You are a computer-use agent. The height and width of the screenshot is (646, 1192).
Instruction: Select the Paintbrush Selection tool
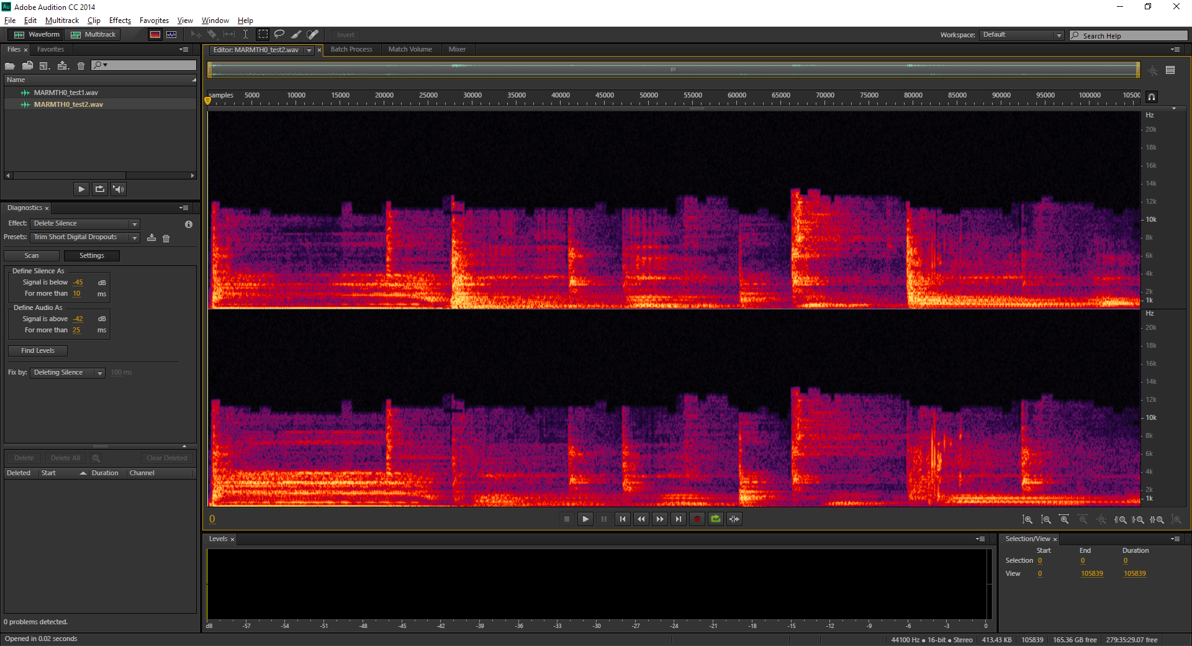pos(297,35)
